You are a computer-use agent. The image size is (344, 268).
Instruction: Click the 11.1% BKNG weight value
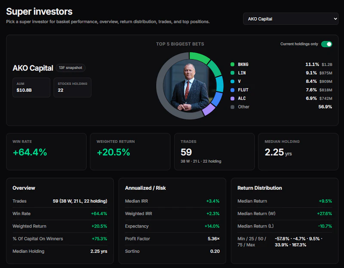[x=312, y=64]
